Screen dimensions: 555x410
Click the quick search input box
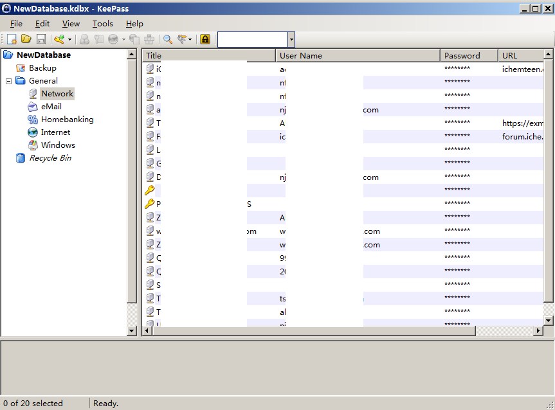tap(253, 39)
